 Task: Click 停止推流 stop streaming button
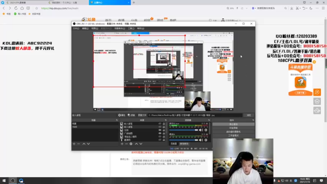pyautogui.click(x=233, y=124)
